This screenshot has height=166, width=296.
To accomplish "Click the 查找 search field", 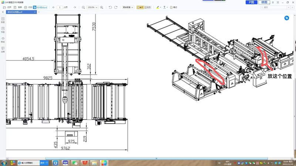I will pyautogui.click(x=273, y=7).
